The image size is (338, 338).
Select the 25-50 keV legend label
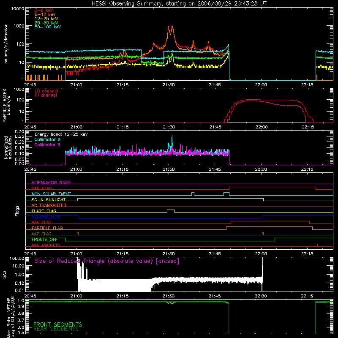[x=46, y=23]
